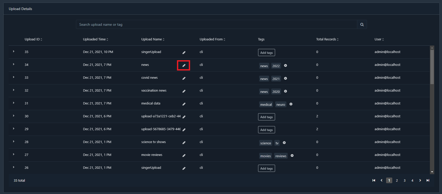Expand row for upload 35
Viewport: 442px width, 194px height.
pyautogui.click(x=14, y=51)
